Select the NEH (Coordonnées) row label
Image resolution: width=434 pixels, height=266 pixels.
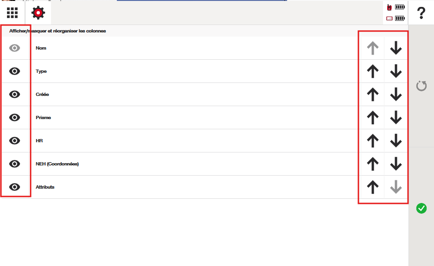click(x=57, y=164)
